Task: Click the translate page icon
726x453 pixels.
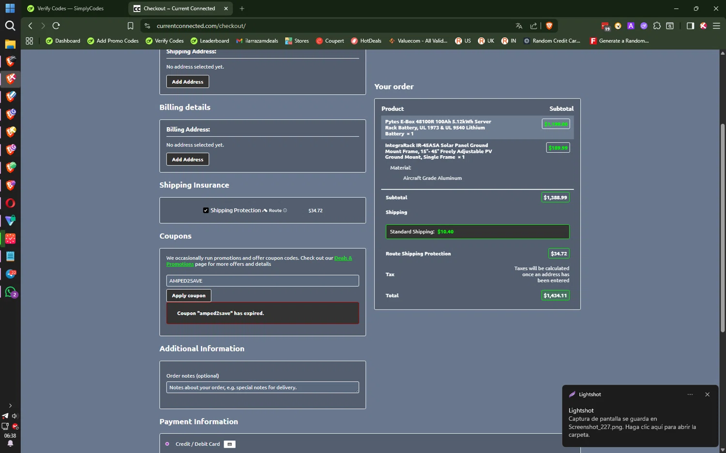Action: click(x=519, y=26)
